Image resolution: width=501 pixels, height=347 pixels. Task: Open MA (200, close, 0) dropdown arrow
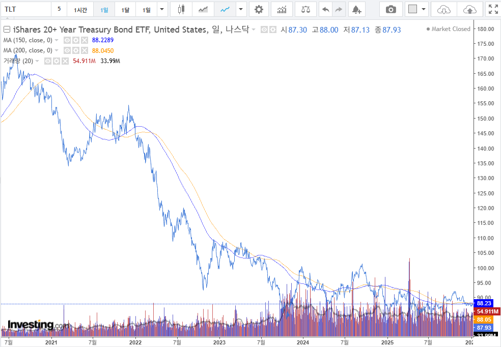click(x=57, y=50)
